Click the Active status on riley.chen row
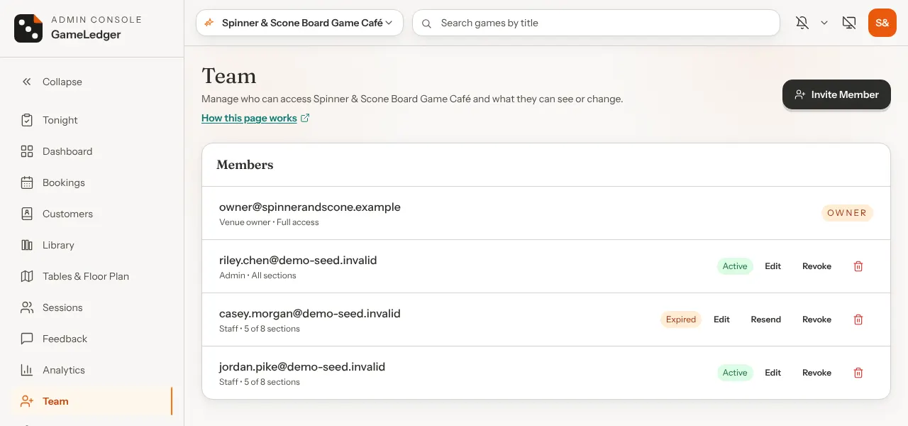The image size is (908, 426). tap(735, 266)
